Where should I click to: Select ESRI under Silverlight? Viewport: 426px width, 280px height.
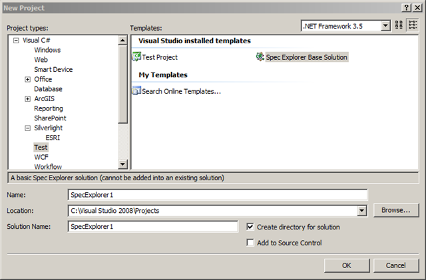[53, 138]
